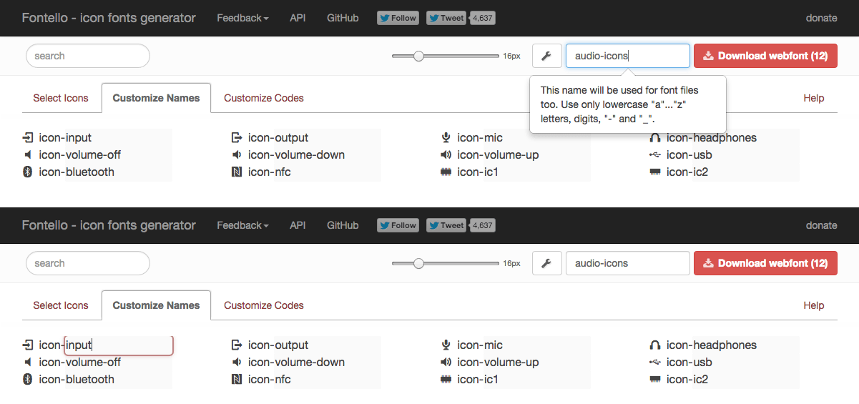The width and height of the screenshot is (859, 404).
Task: Click the ic1 chip glyph in upper page copy
Action: coord(446,172)
